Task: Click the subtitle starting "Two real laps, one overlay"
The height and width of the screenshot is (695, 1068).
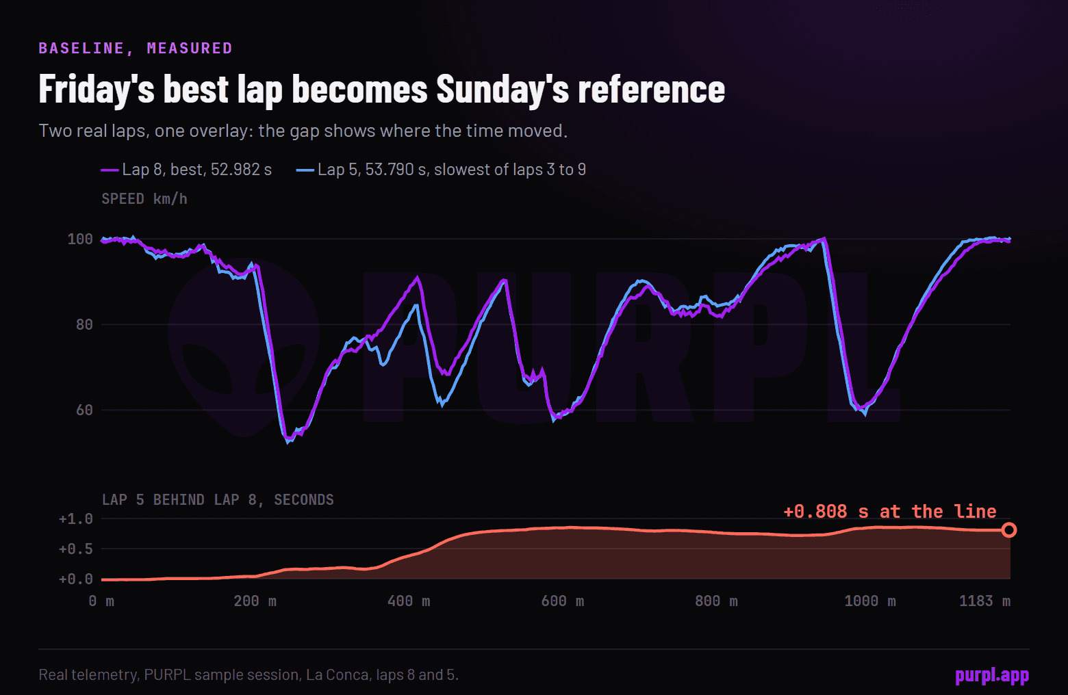Action: (x=303, y=131)
